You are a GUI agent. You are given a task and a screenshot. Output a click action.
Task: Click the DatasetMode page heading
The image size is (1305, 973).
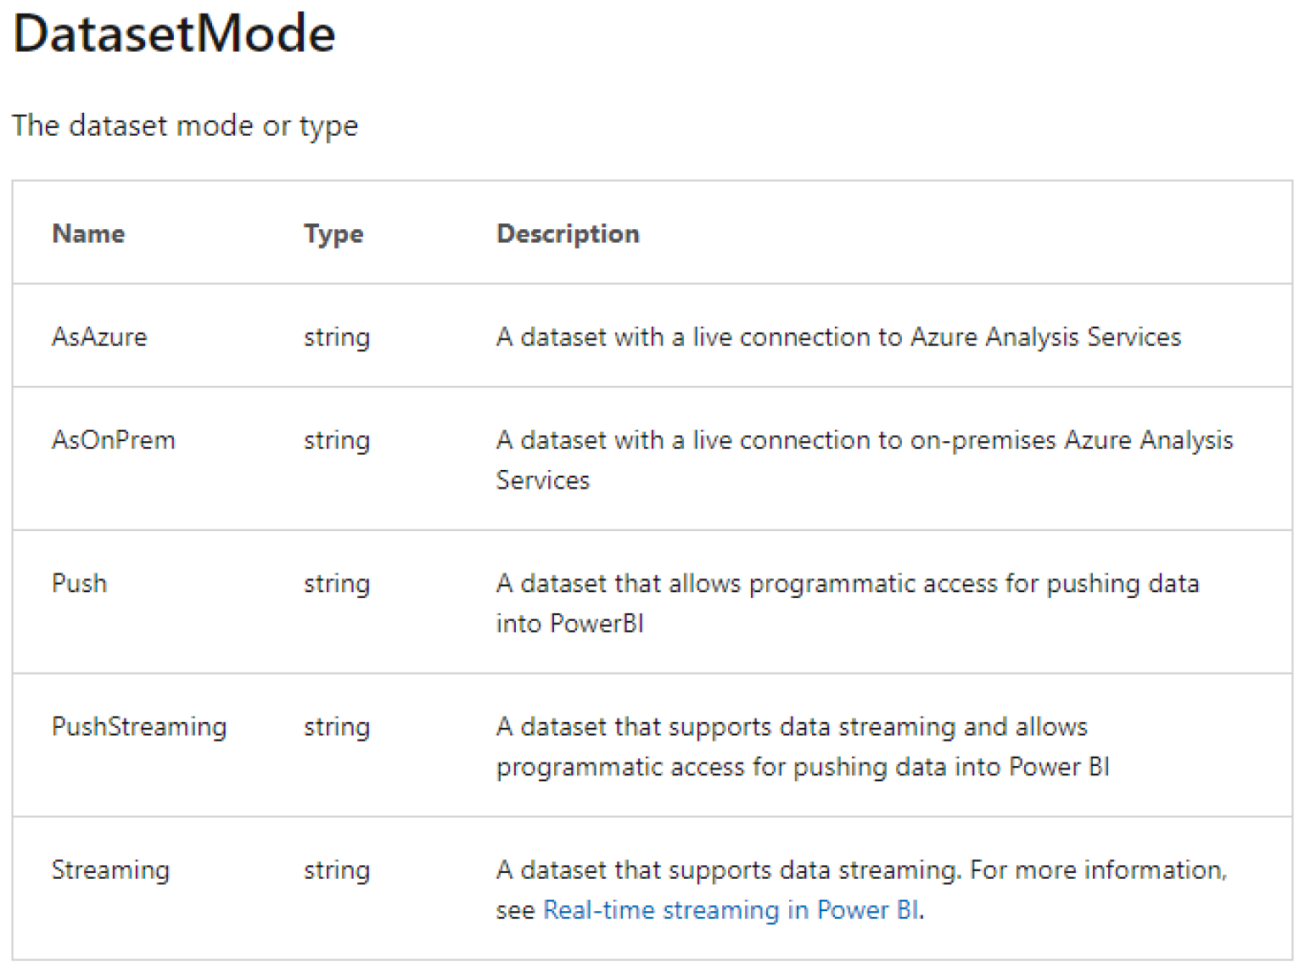point(174,35)
